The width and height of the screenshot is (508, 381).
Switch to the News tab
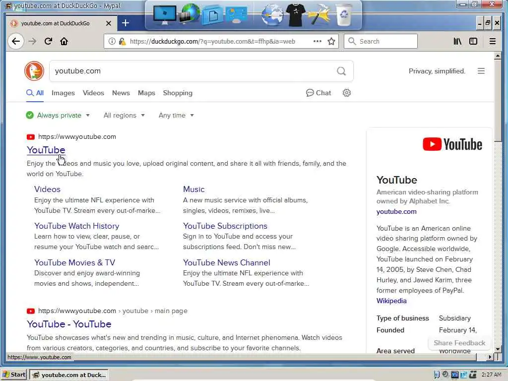(x=121, y=93)
